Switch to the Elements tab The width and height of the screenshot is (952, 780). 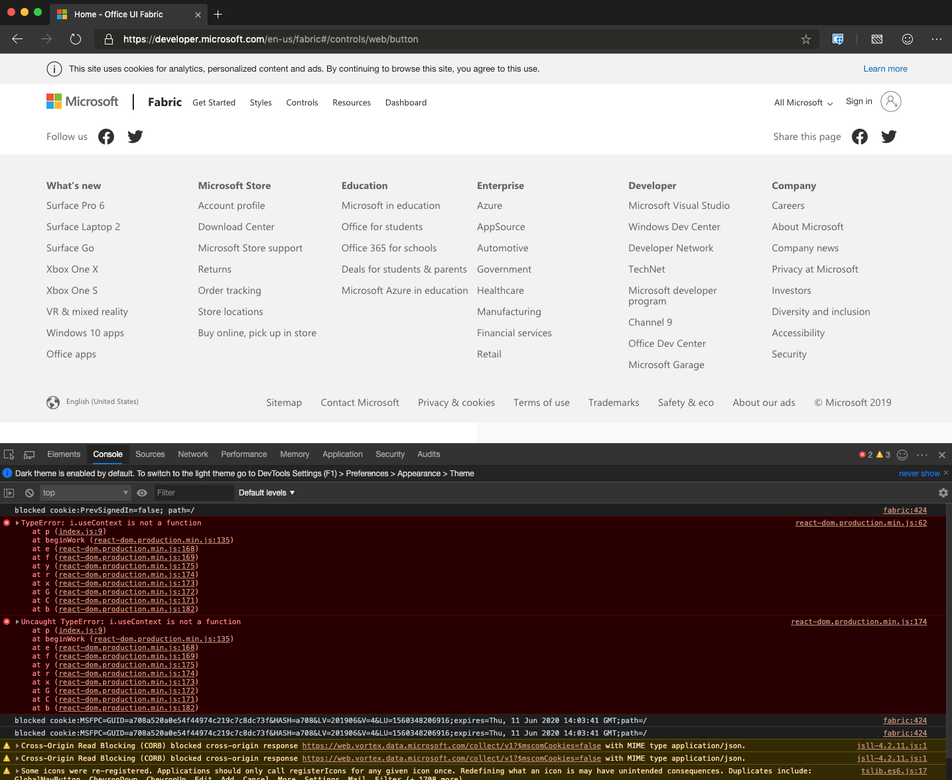(64, 454)
